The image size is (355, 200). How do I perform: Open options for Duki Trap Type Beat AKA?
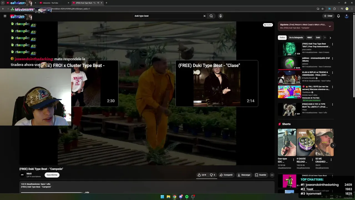(332, 44)
